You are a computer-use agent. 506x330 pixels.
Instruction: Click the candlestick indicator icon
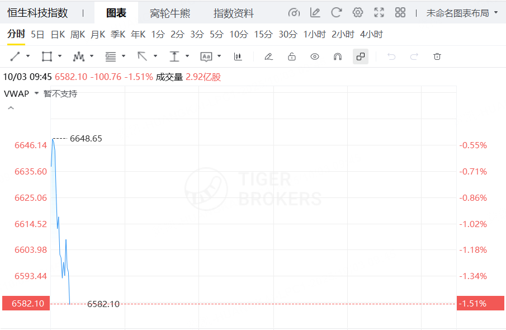(x=238, y=56)
